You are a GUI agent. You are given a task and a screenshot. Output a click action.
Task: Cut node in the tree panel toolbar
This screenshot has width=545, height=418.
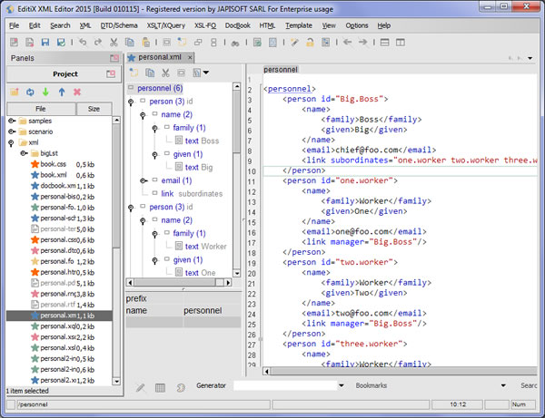pos(165,73)
